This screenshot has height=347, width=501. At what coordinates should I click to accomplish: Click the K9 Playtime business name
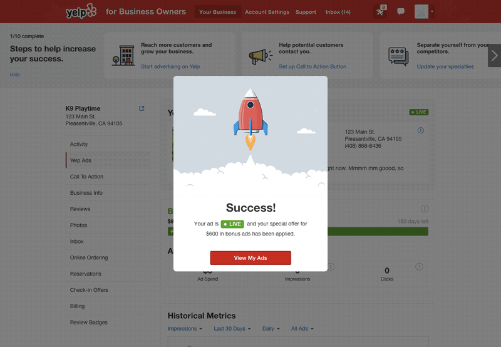coord(83,108)
